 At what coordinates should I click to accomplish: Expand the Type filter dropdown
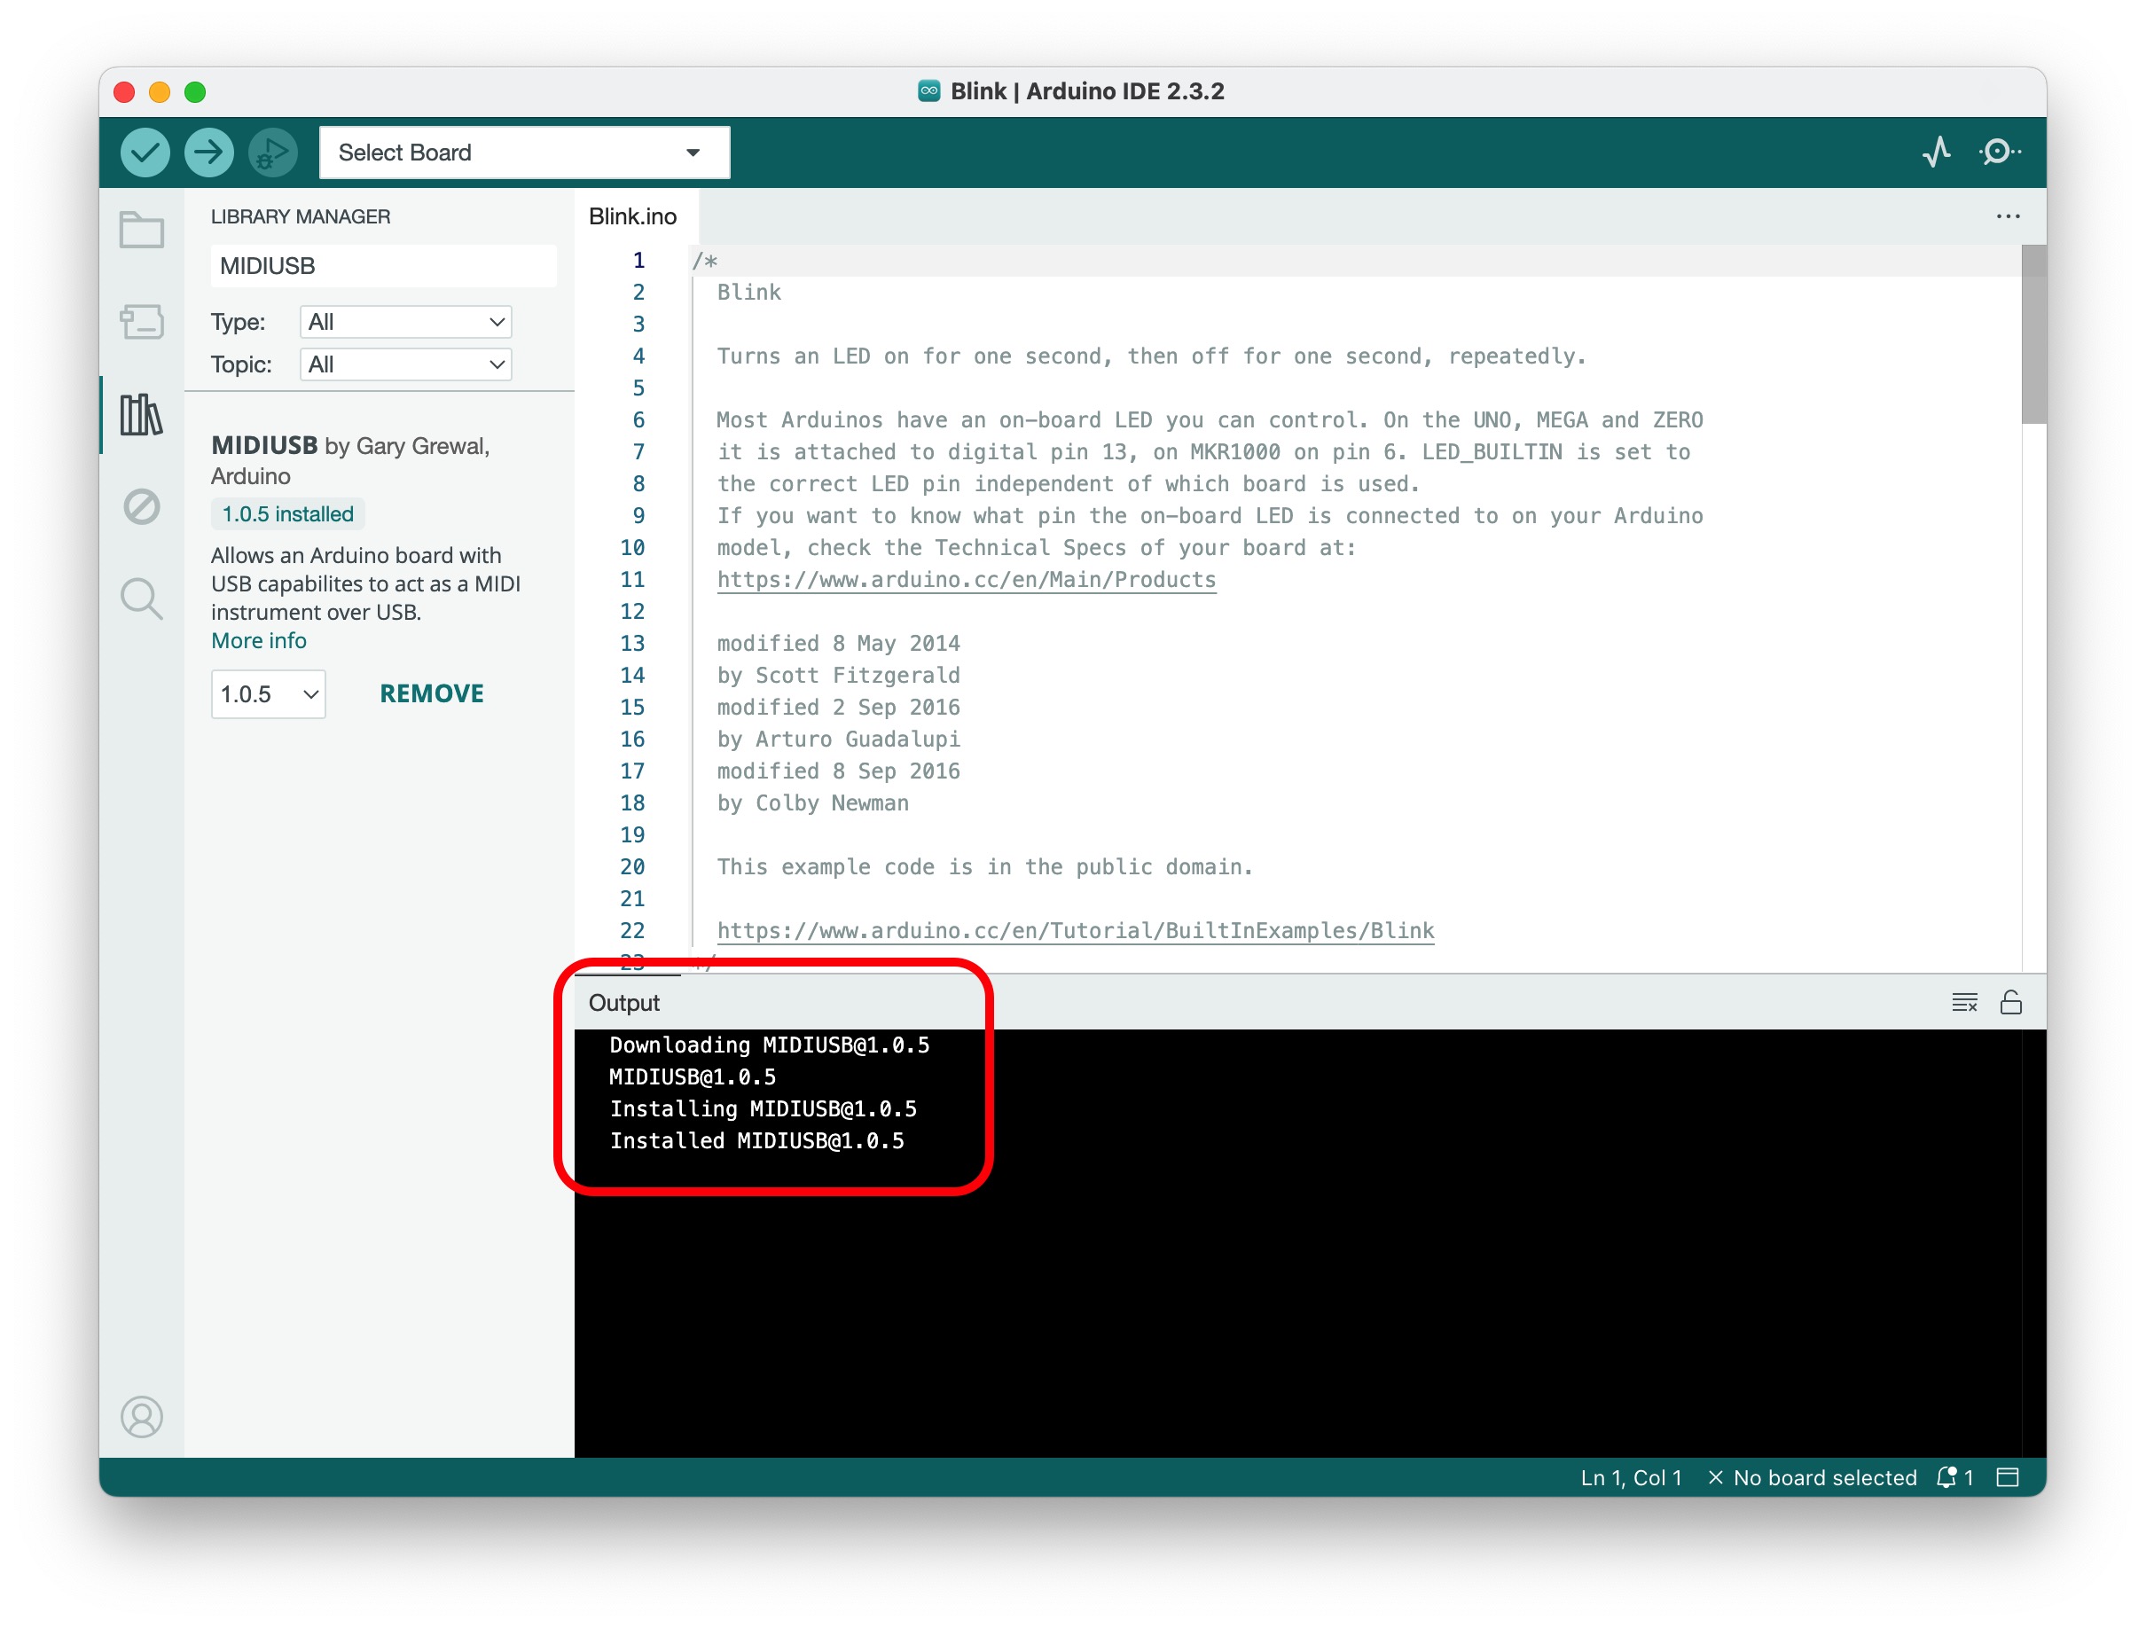point(405,322)
